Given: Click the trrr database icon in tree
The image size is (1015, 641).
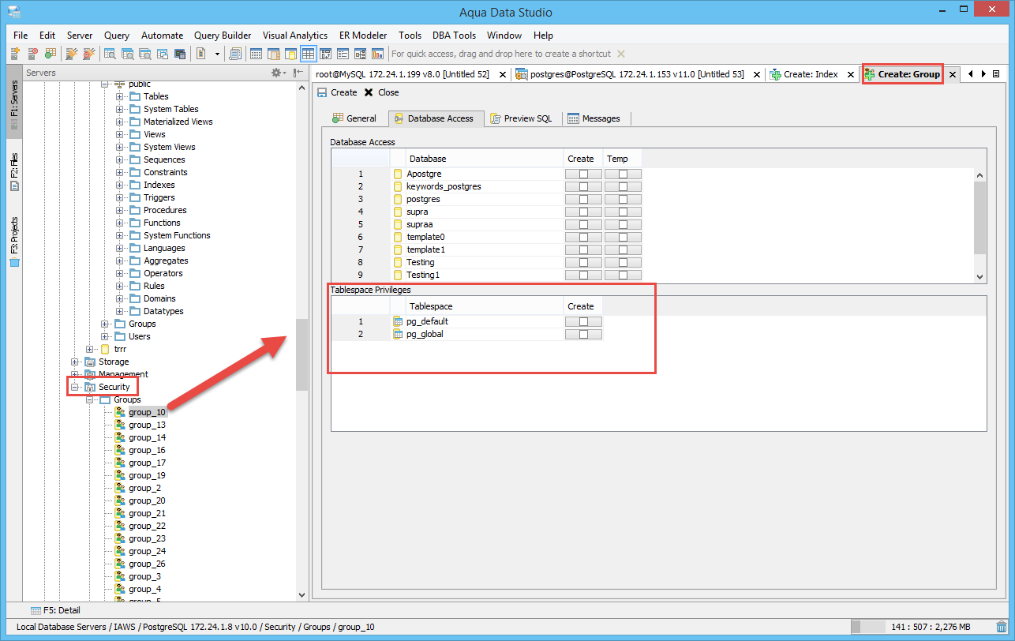Looking at the screenshot, I should click(106, 349).
